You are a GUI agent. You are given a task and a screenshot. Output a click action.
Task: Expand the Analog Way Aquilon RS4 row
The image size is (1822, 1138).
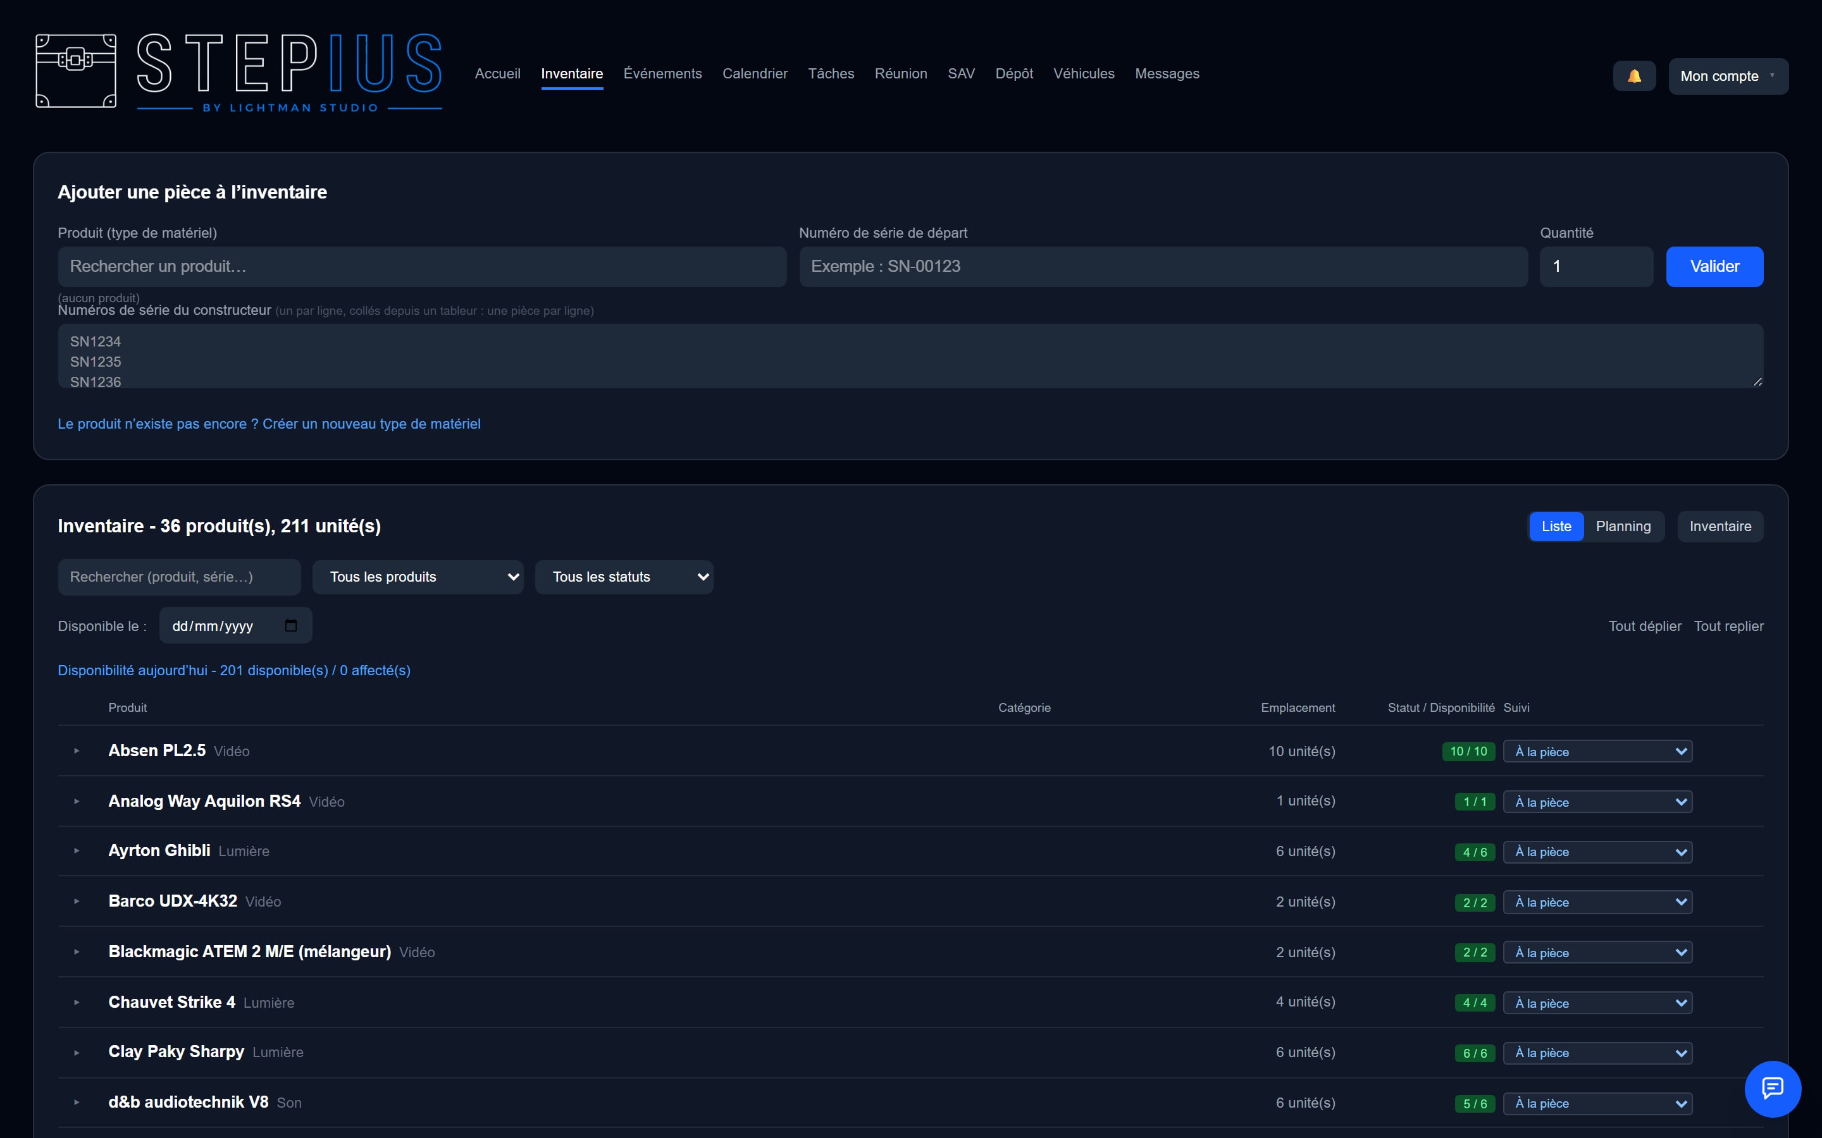77,802
